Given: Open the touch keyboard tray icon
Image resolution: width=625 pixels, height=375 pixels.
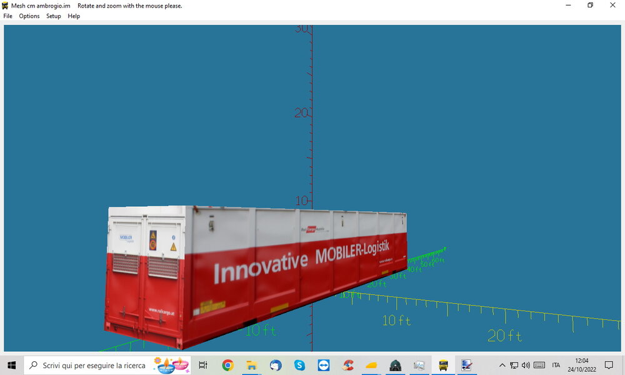Looking at the screenshot, I should point(539,365).
